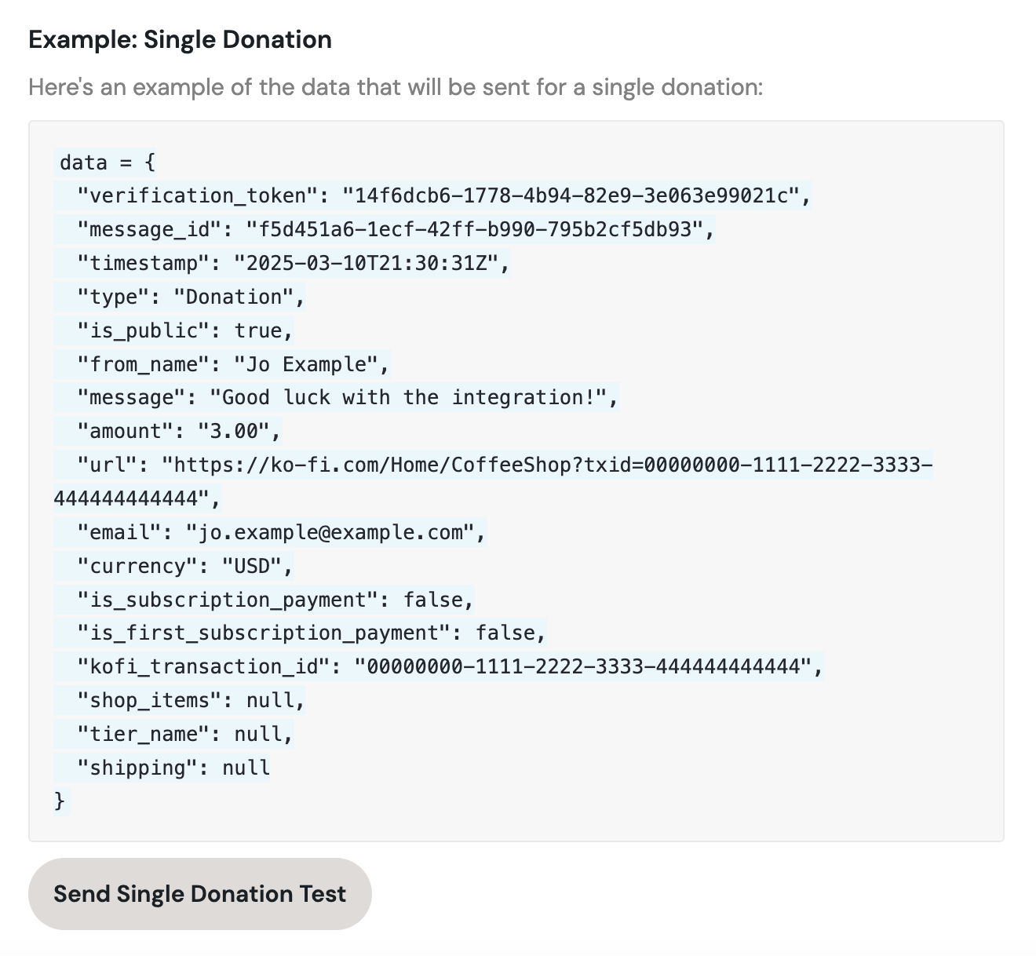This screenshot has width=1036, height=956.
Task: Click the jo.example@example.com email value
Action: pos(330,532)
